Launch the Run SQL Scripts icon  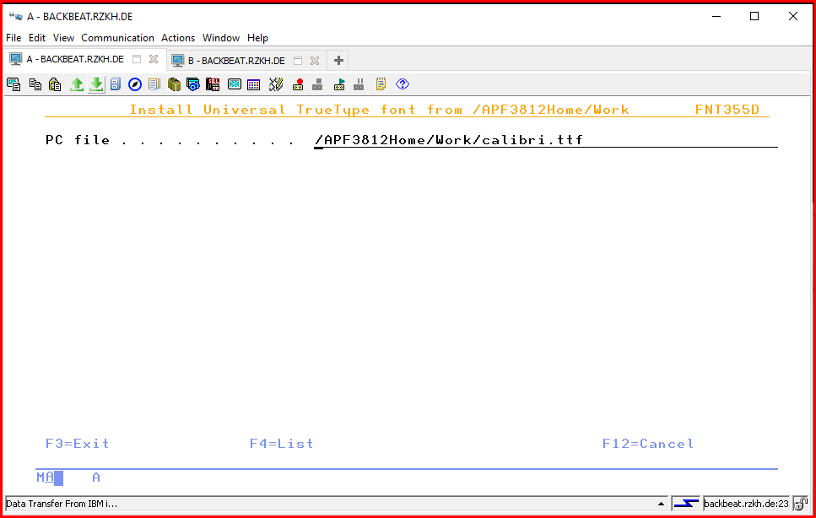[213, 84]
